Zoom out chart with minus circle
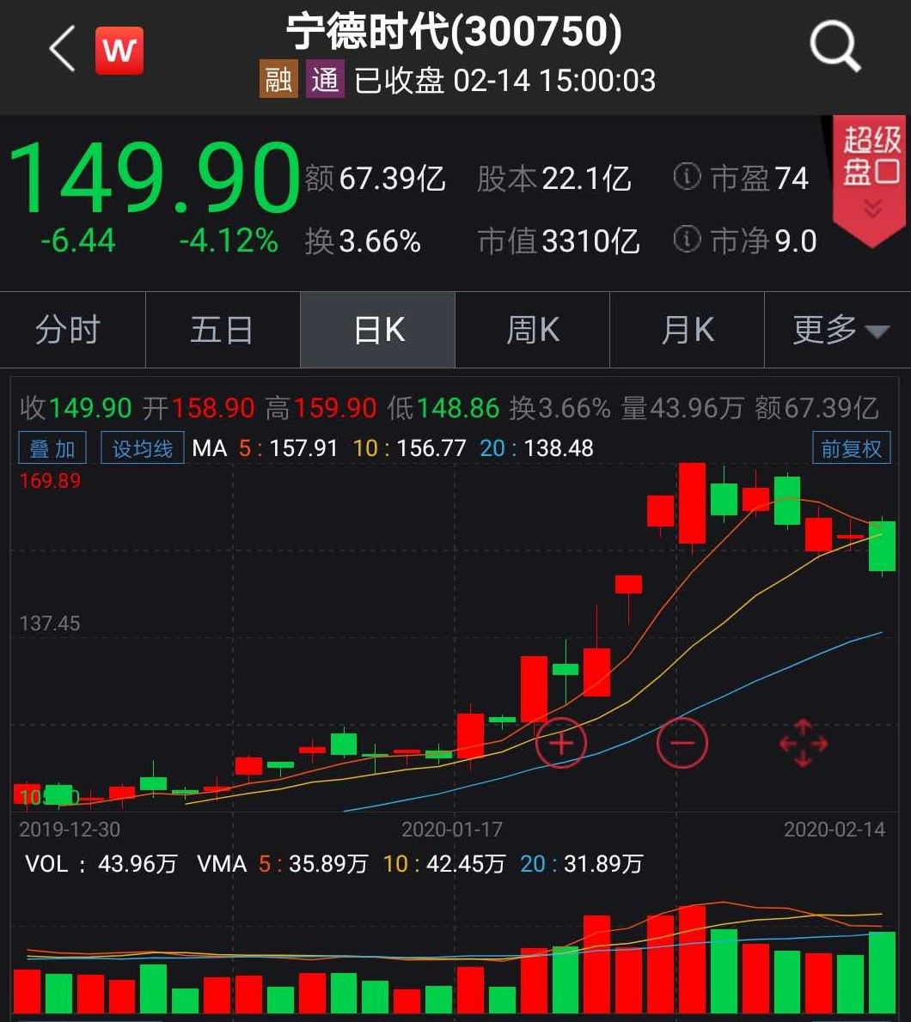This screenshot has height=1022, width=911. (682, 742)
